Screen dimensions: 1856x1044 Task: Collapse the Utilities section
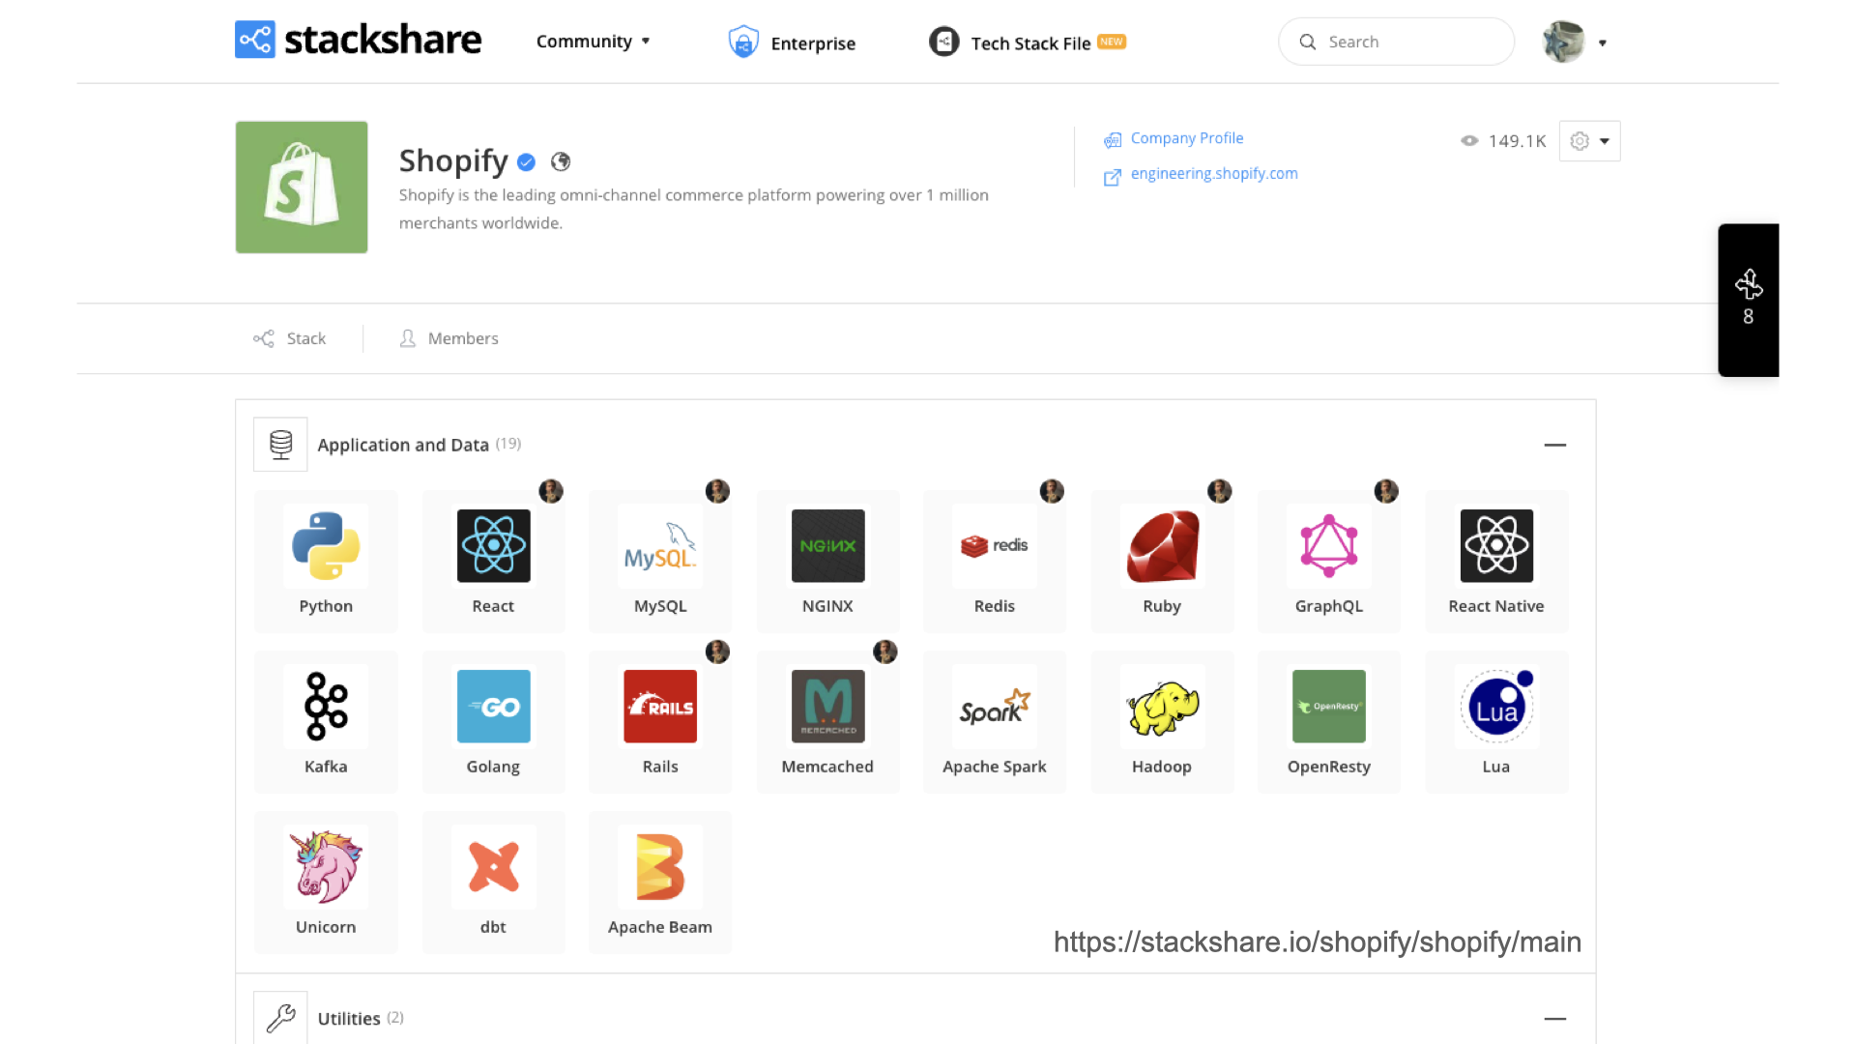[1554, 1019]
